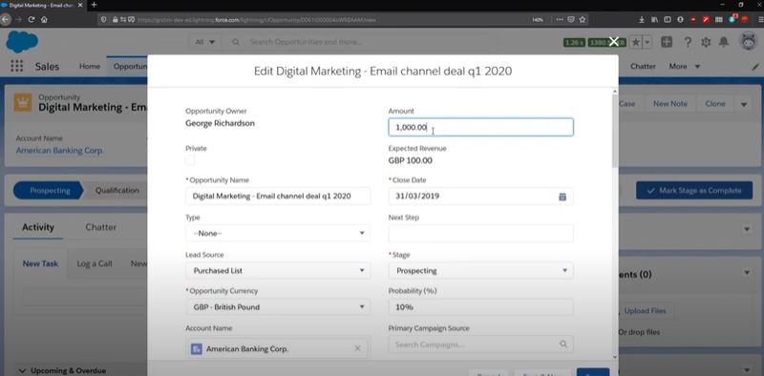The width and height of the screenshot is (764, 376).
Task: Click the search magnifier in Primary Campaign Source
Action: pos(563,345)
